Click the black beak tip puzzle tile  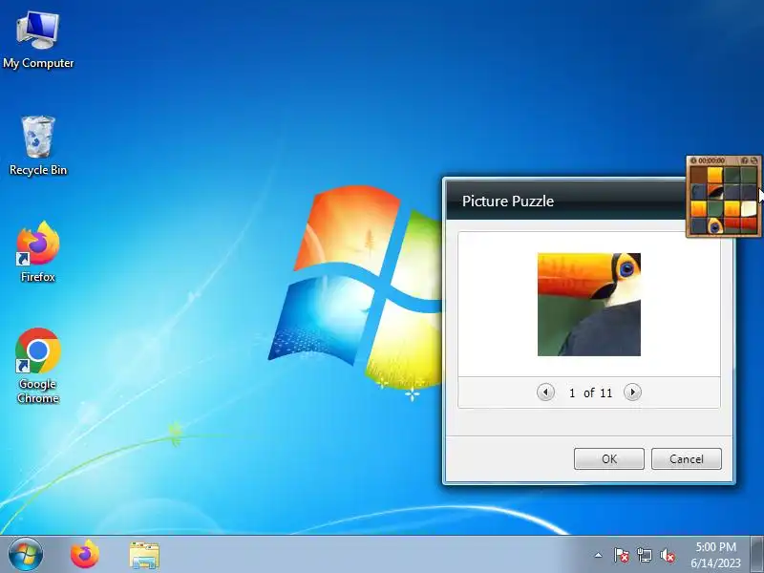(715, 192)
